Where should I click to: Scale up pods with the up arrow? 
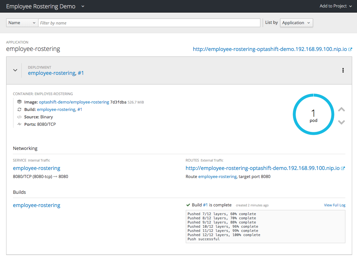[x=341, y=110]
